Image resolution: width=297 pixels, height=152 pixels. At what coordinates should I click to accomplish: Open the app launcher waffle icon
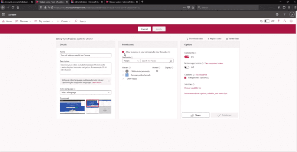3,14
